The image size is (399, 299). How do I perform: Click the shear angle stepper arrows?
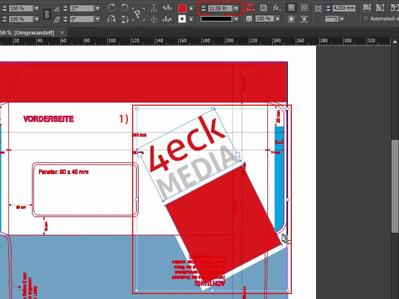pyautogui.click(x=65, y=19)
